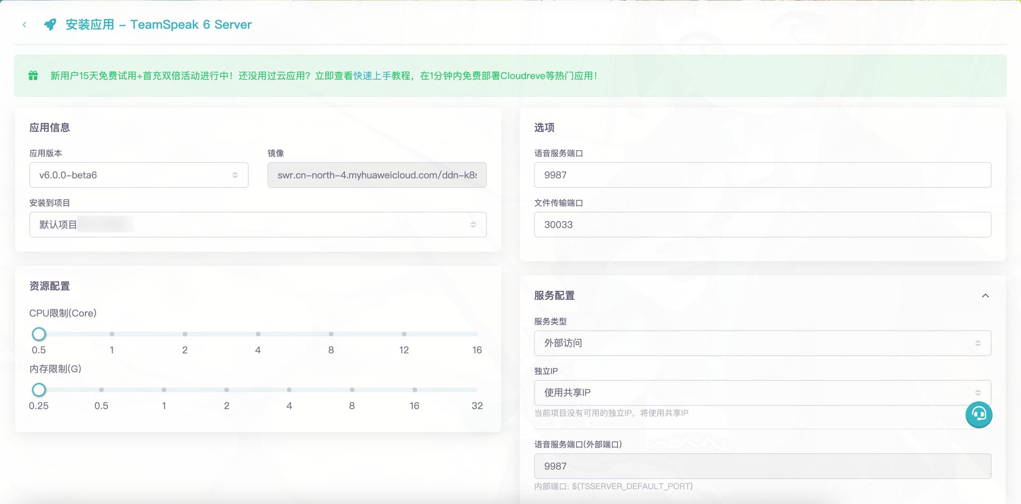This screenshot has width=1021, height=504.
Task: Click the 内部端口 TSSERVER_DEFAULT_PORT note
Action: pos(613,486)
